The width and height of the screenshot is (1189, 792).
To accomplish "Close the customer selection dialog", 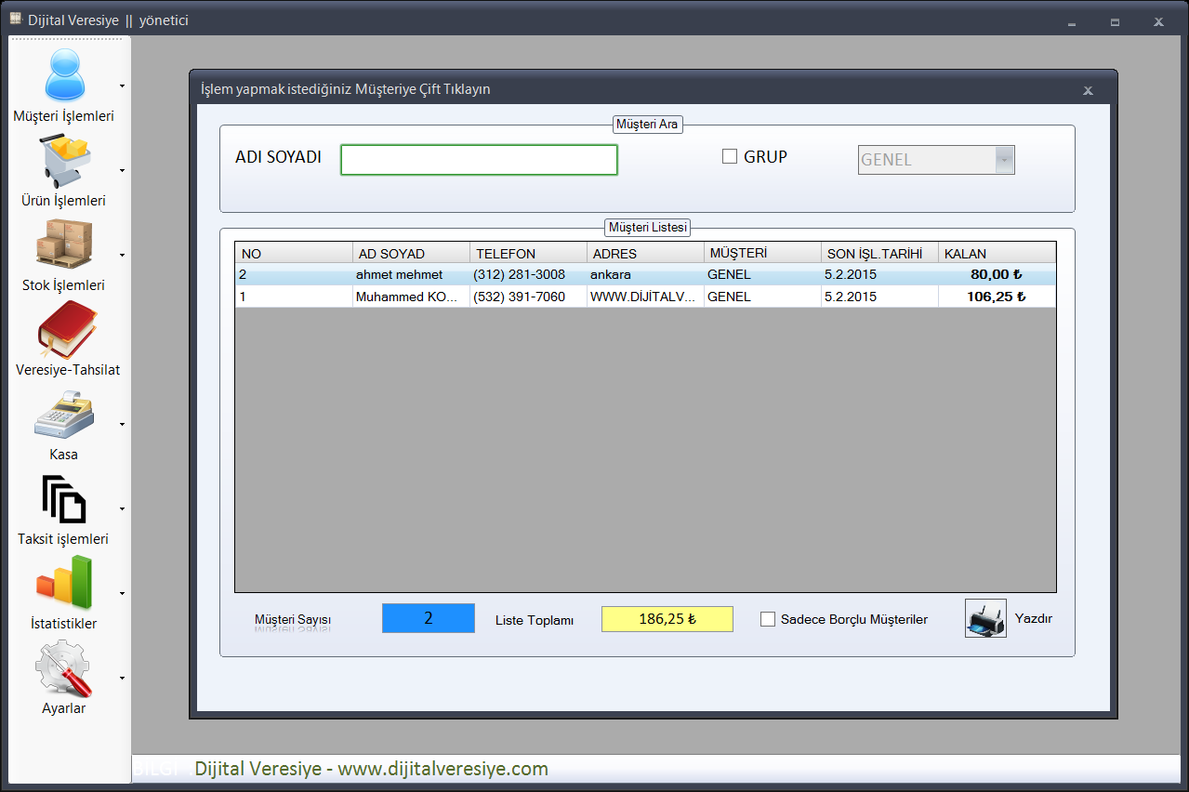I will pyautogui.click(x=1088, y=90).
